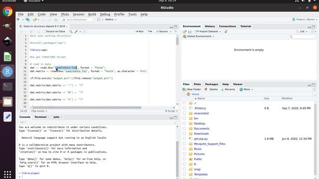Image resolution: width=319 pixels, height=179 pixels.
Task: Tick the checkbox for Documents folder
Action: [184, 128]
